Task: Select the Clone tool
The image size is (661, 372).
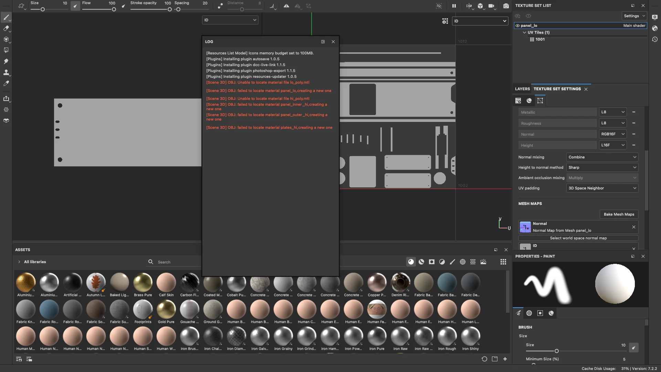Action: [x=6, y=72]
